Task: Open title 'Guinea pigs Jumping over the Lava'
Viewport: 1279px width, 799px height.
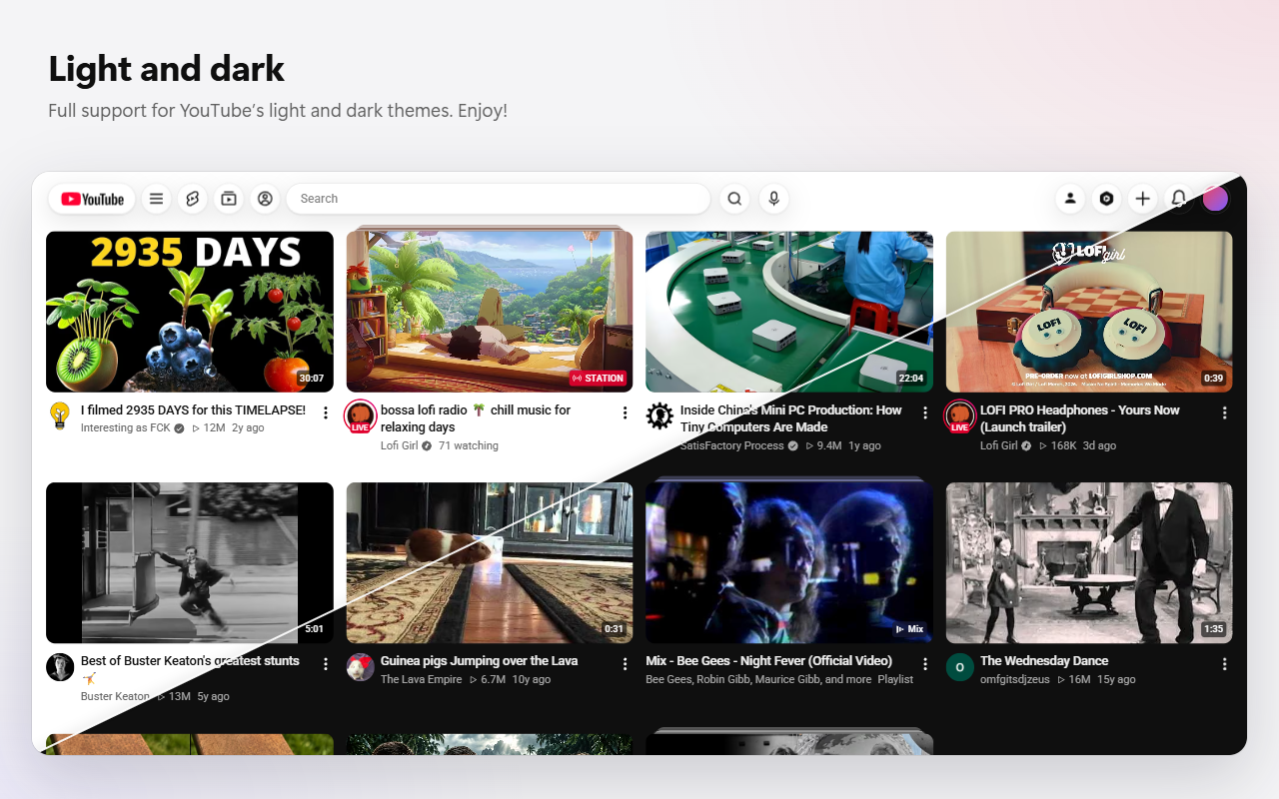Action: [x=479, y=661]
